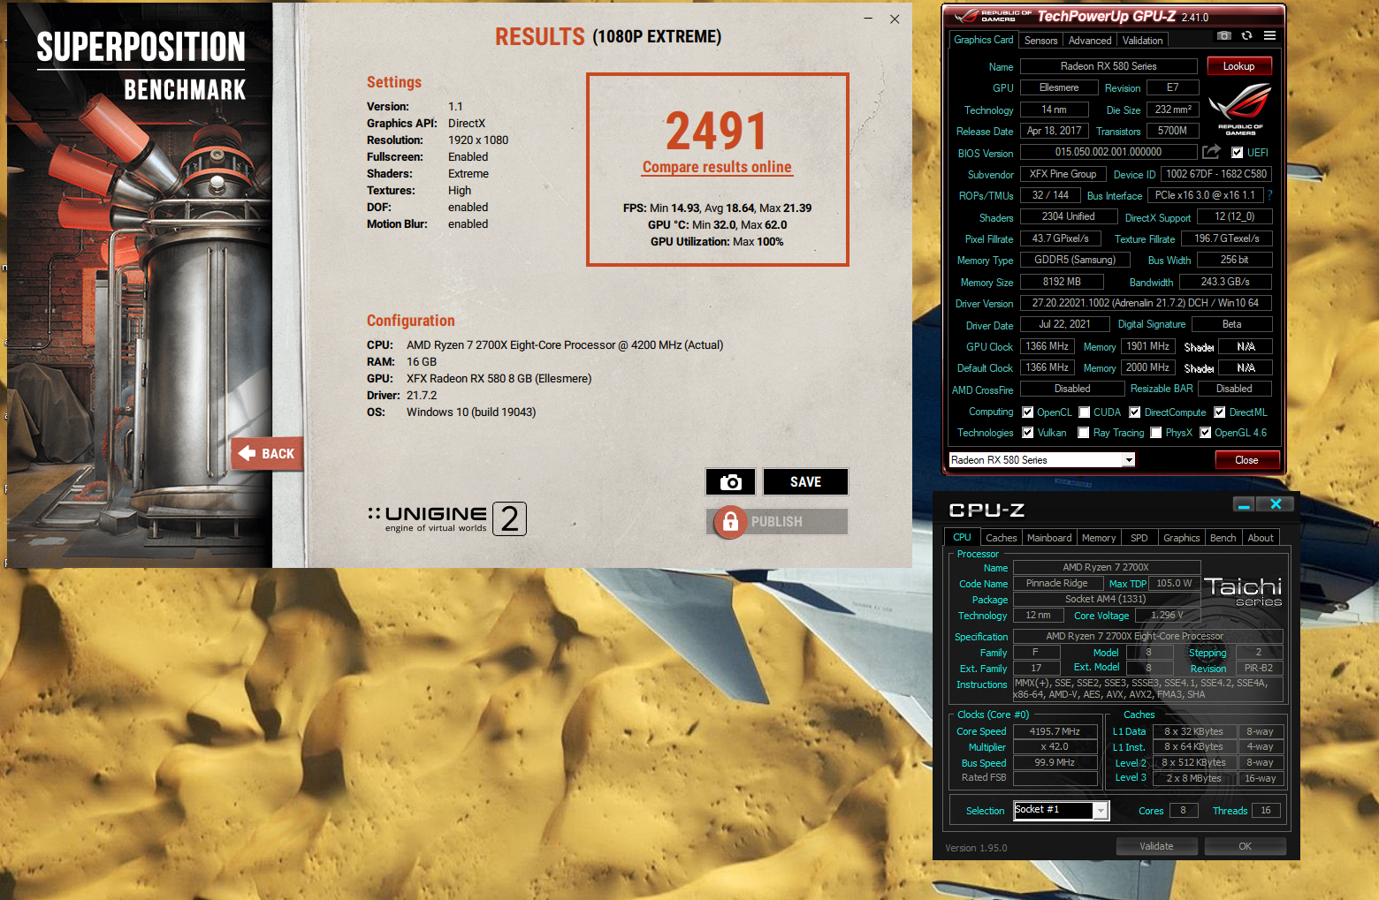Open the CPU-Z About tab
Image resolution: width=1379 pixels, height=900 pixels.
point(1261,538)
